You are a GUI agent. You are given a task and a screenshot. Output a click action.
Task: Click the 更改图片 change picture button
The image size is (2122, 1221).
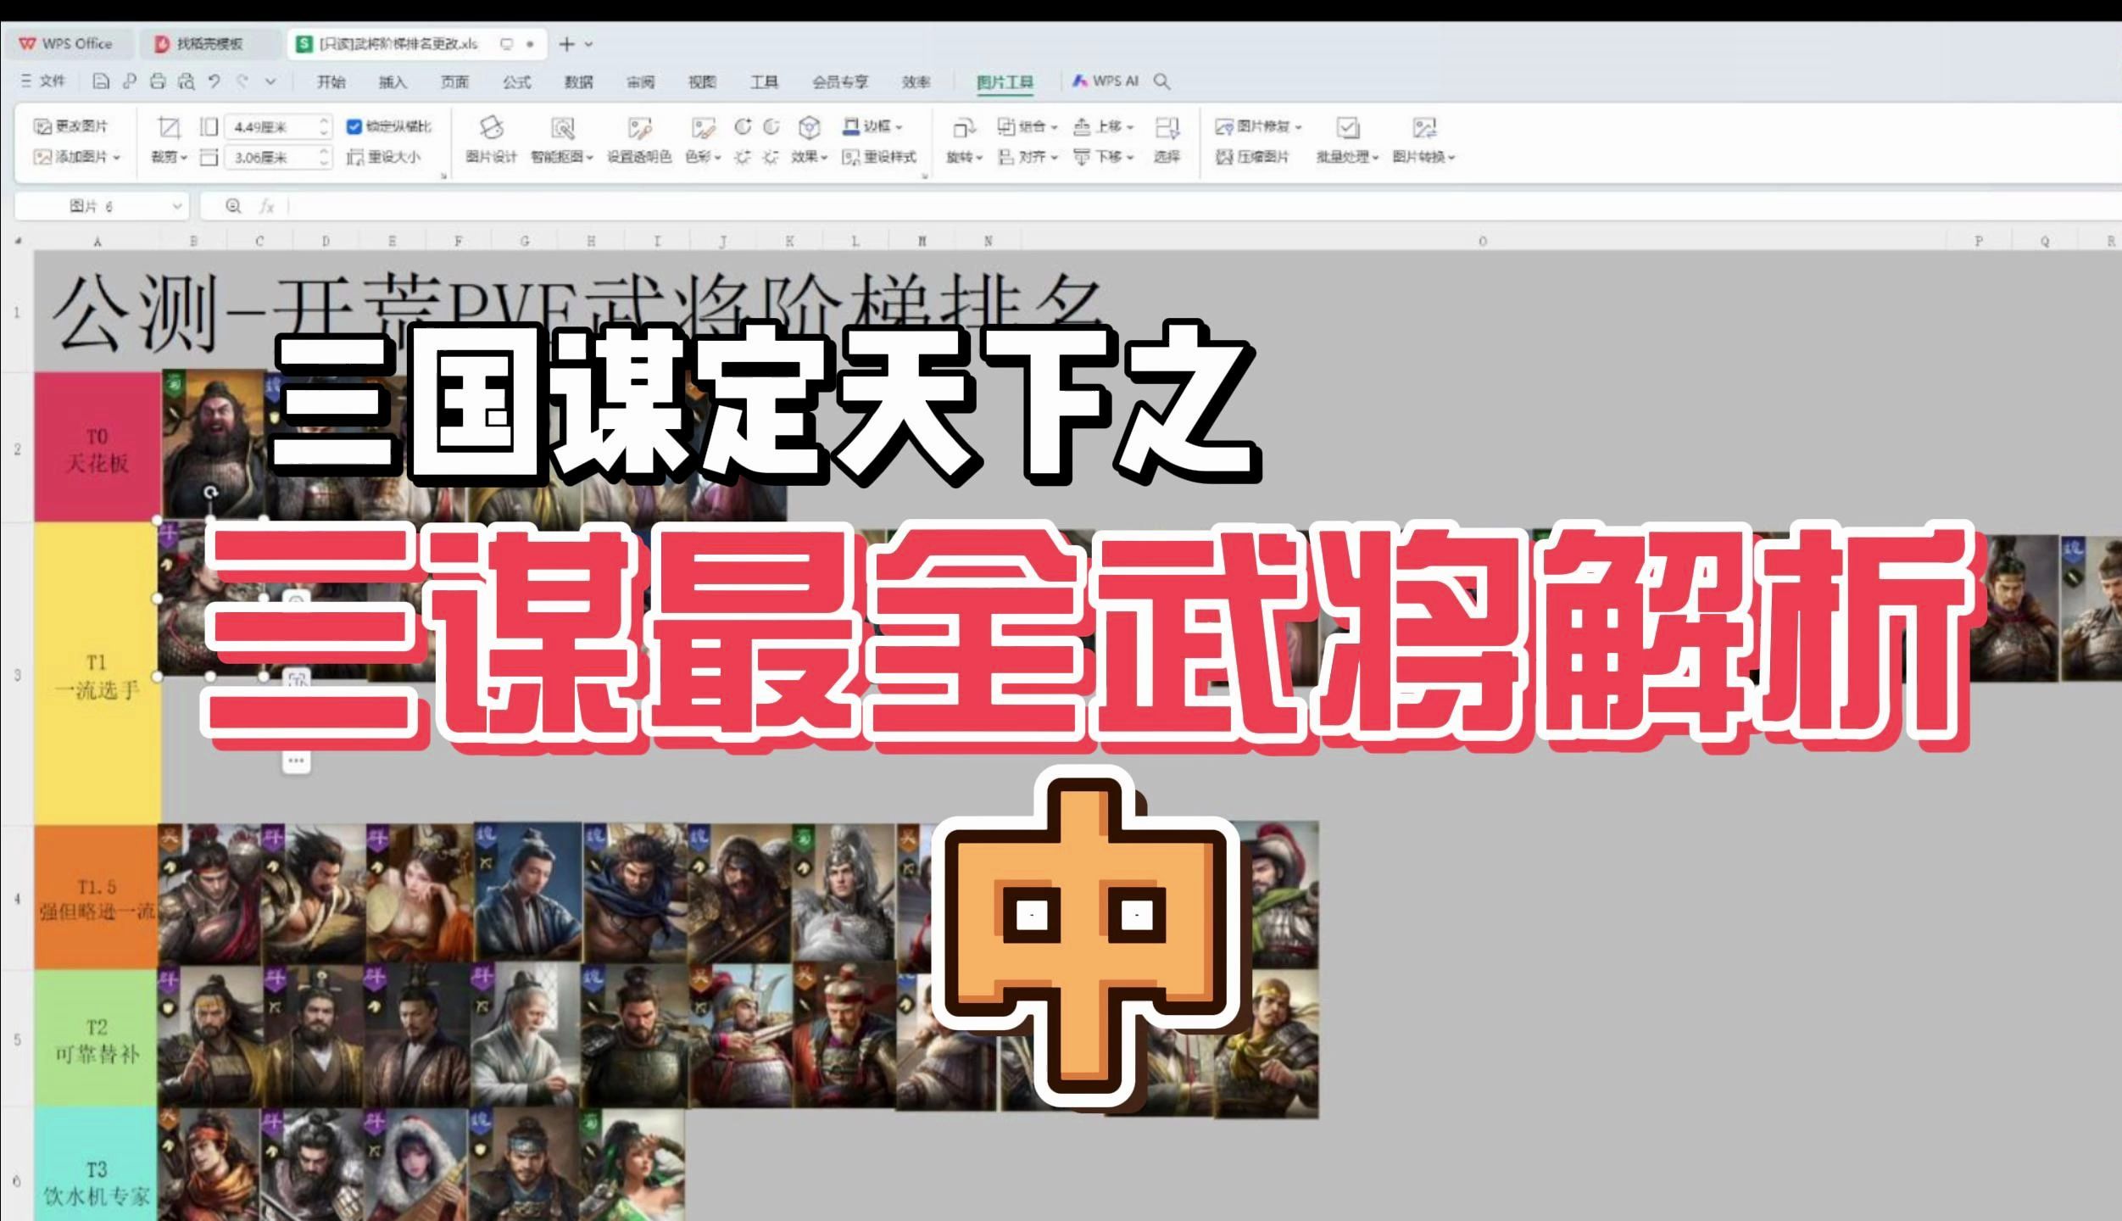click(71, 126)
